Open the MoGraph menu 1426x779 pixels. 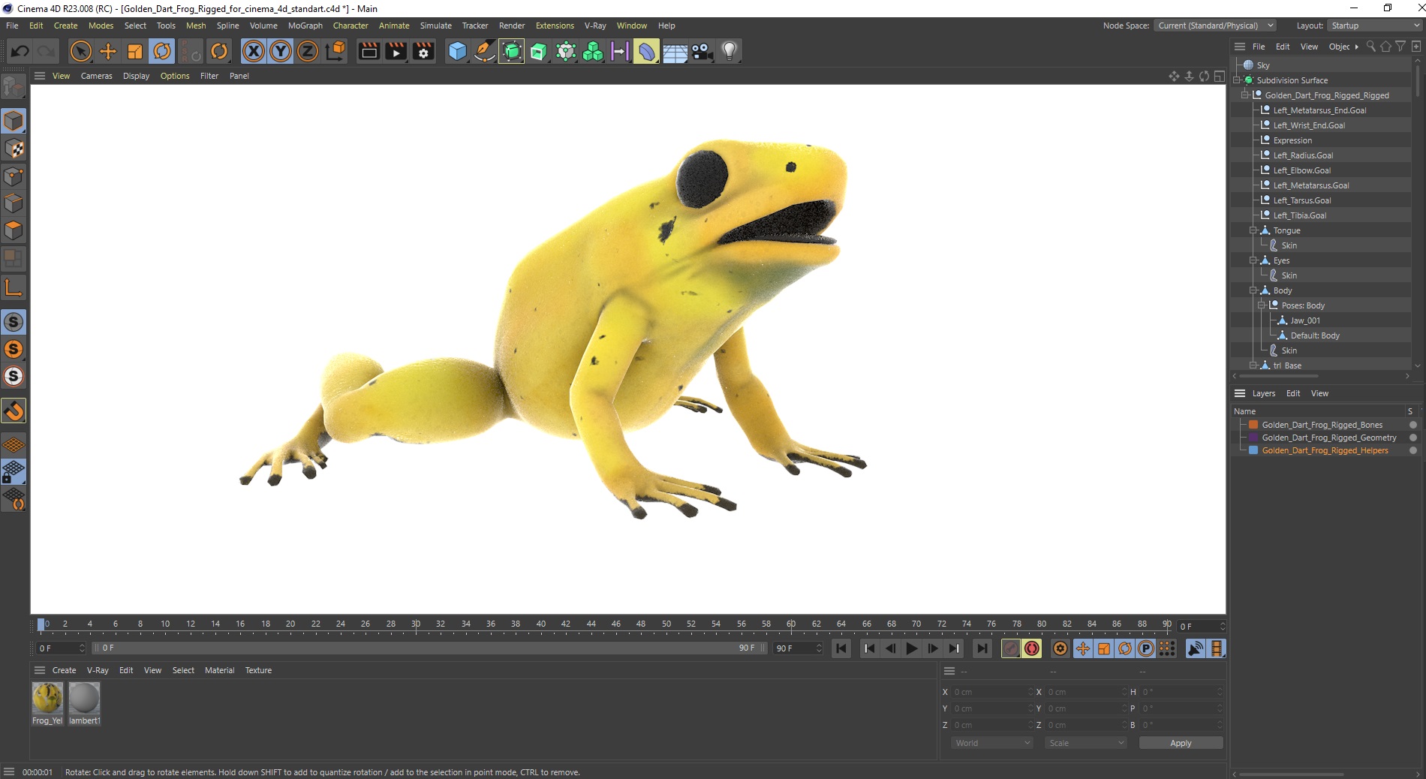[305, 26]
